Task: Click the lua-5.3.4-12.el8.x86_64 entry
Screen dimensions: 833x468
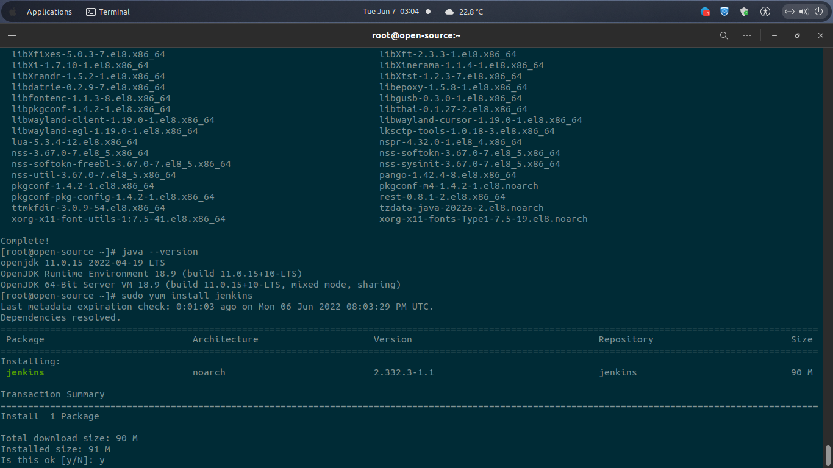Action: click(x=74, y=142)
